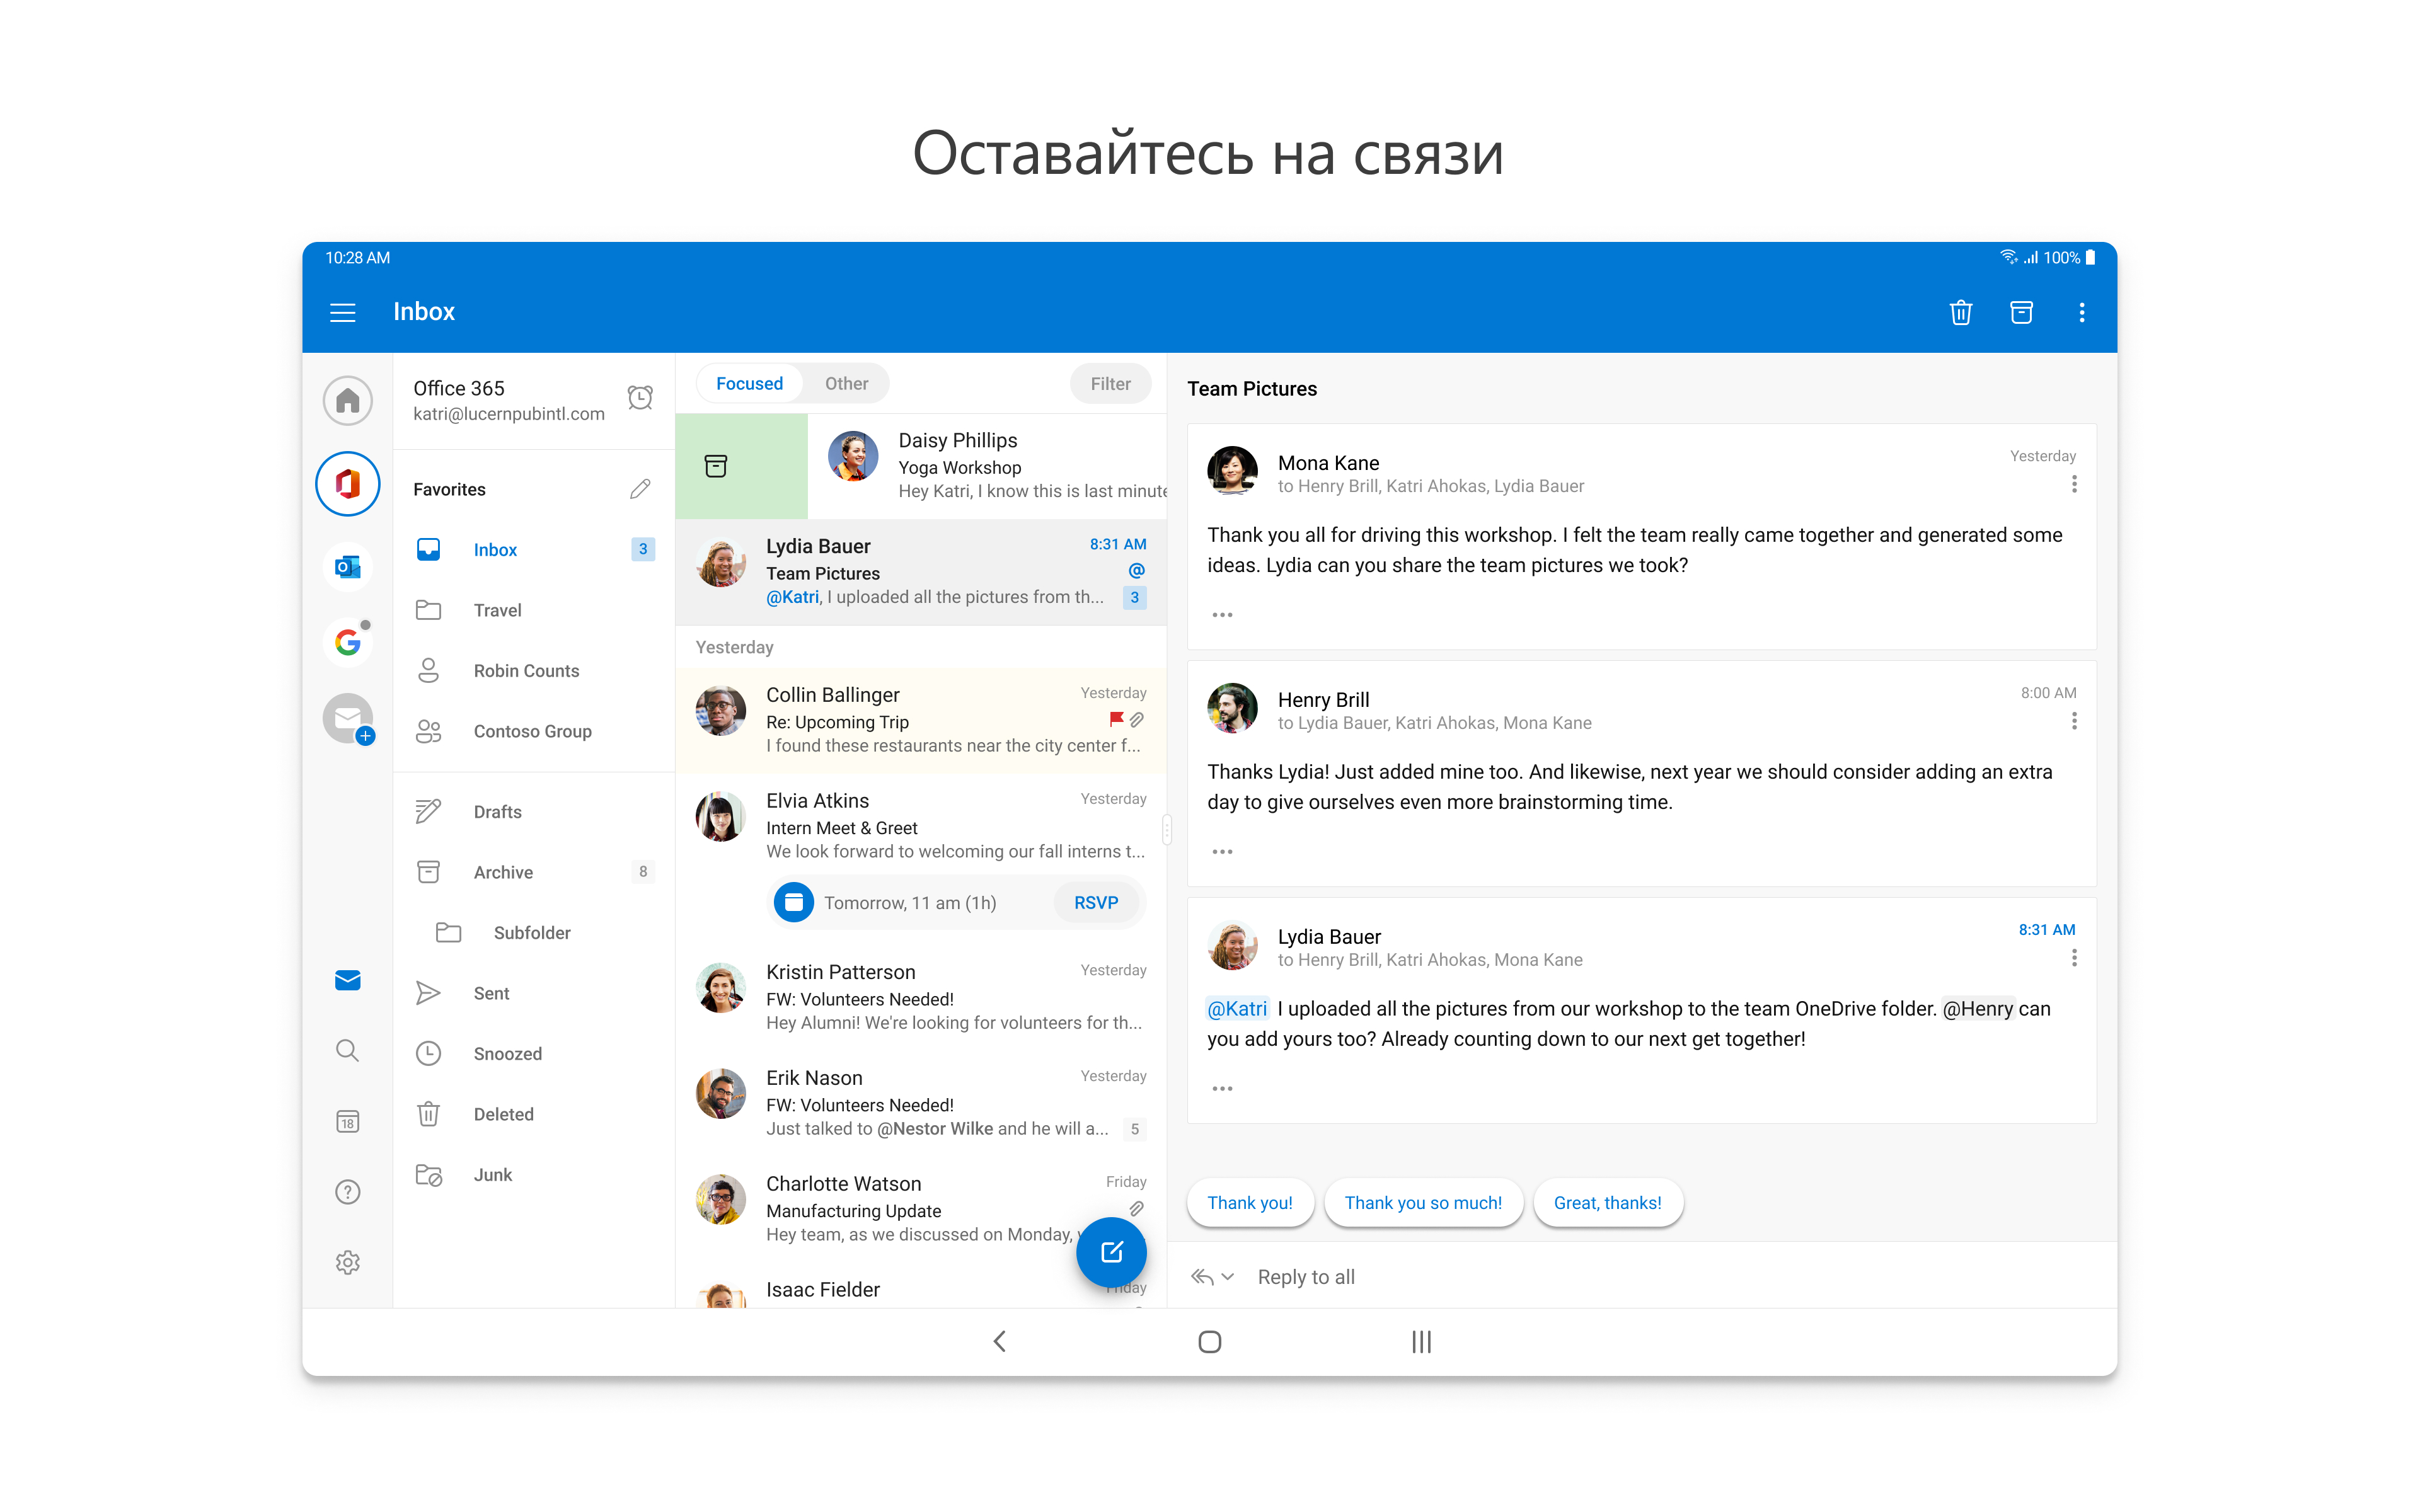Delete the open conversation via trash icon

pos(1960,312)
